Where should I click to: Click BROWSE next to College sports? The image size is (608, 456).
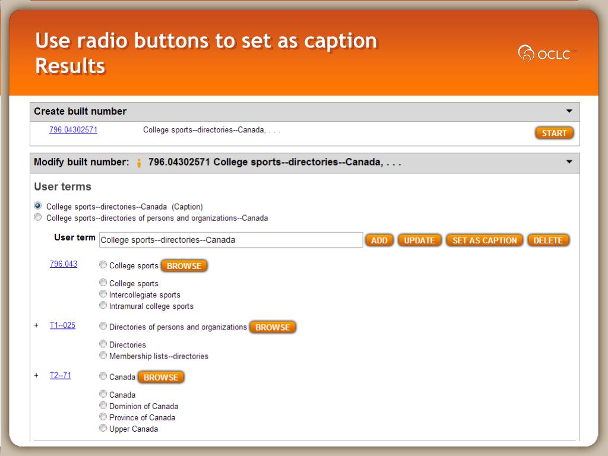point(184,266)
